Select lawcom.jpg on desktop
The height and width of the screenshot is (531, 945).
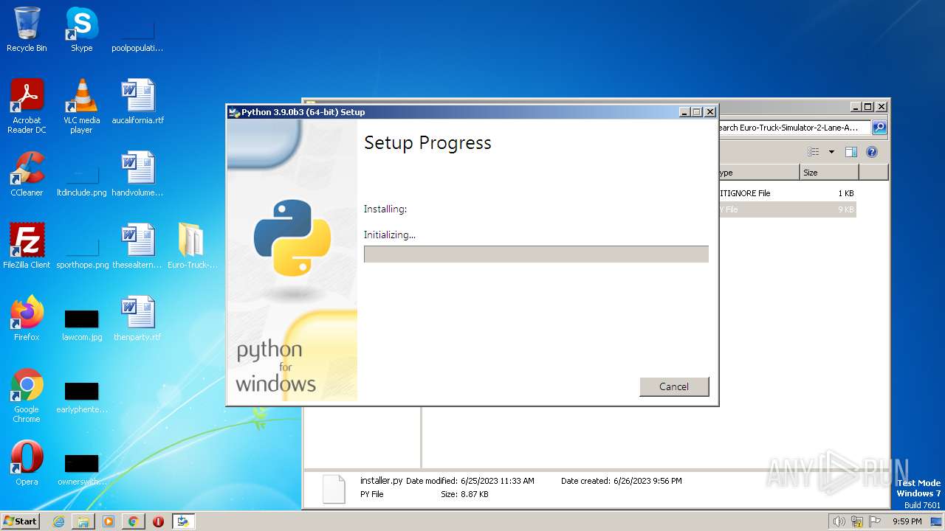pyautogui.click(x=81, y=325)
